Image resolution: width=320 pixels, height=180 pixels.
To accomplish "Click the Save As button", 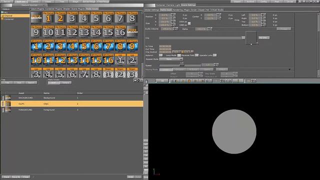I will [x=16, y=177].
